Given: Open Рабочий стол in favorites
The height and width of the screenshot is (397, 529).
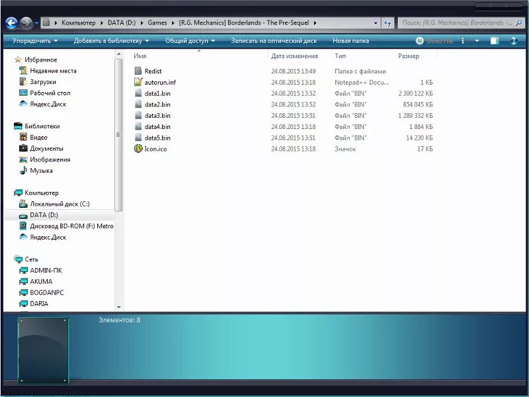Looking at the screenshot, I should [44, 93].
